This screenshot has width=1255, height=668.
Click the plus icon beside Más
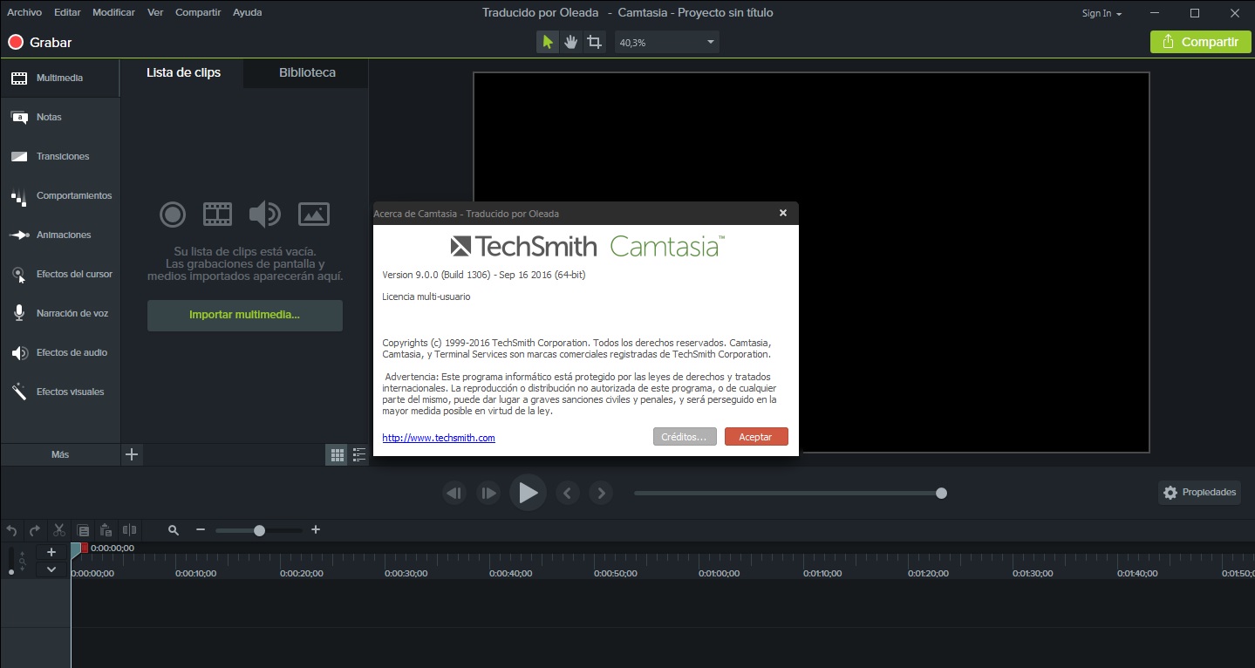click(132, 454)
